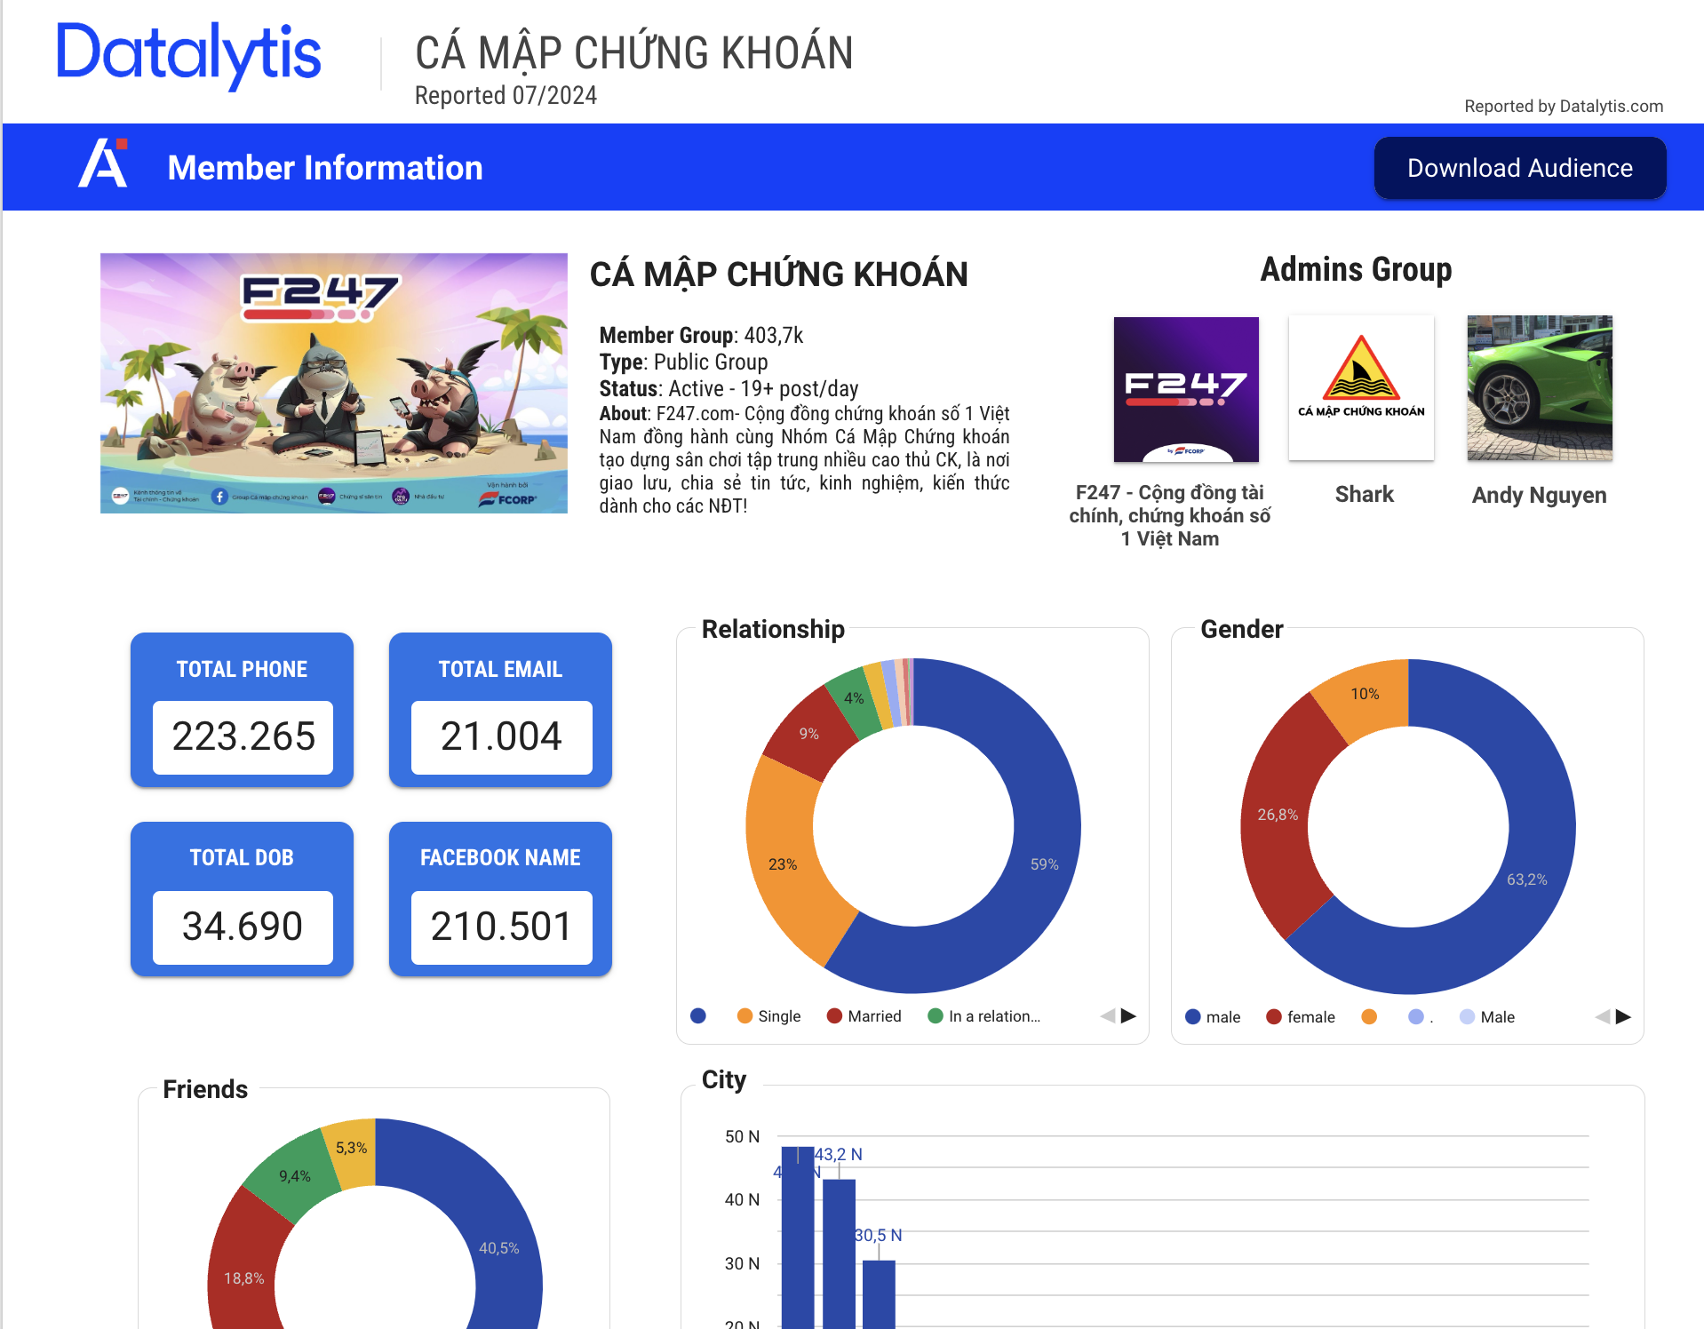Image resolution: width=1704 pixels, height=1329 pixels.
Task: Click the white A logo icon
Action: point(103,163)
